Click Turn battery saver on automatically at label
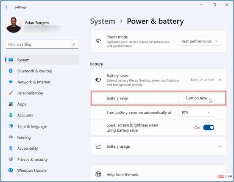Screen dimensions: 234x182 (139, 113)
